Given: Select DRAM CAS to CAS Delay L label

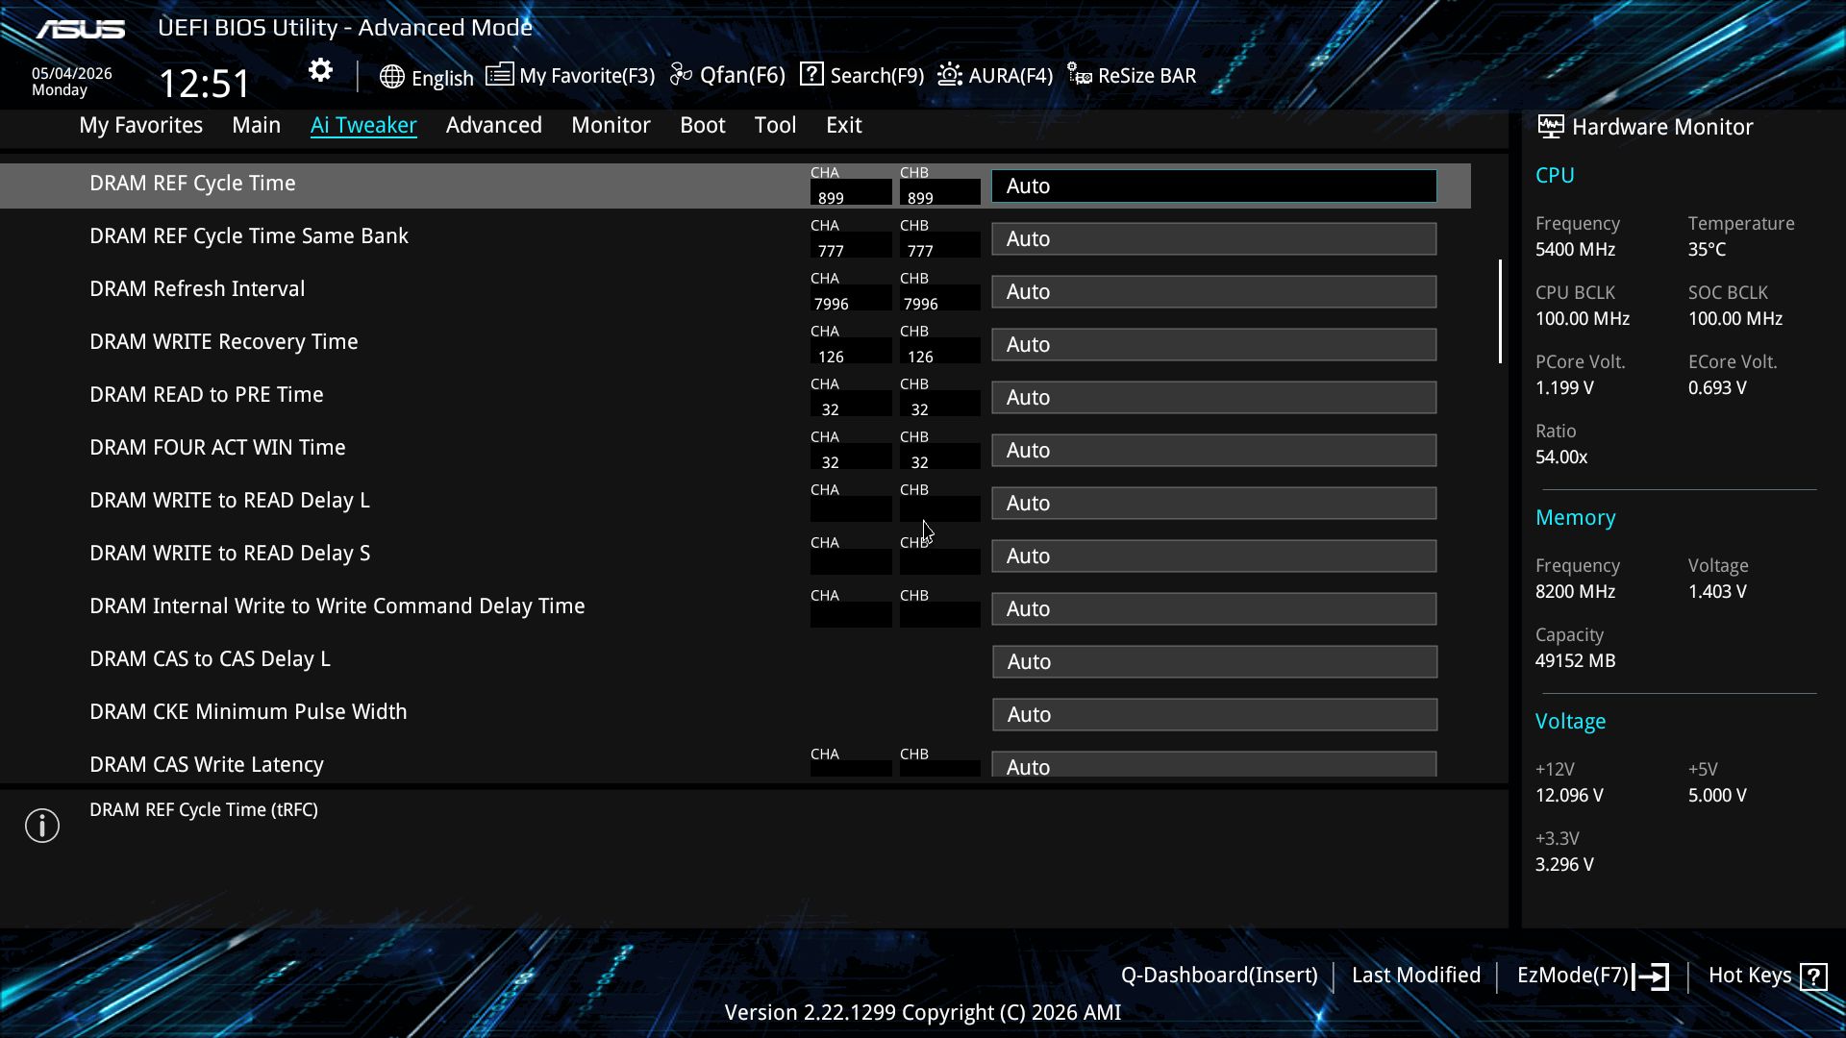Looking at the screenshot, I should (210, 658).
